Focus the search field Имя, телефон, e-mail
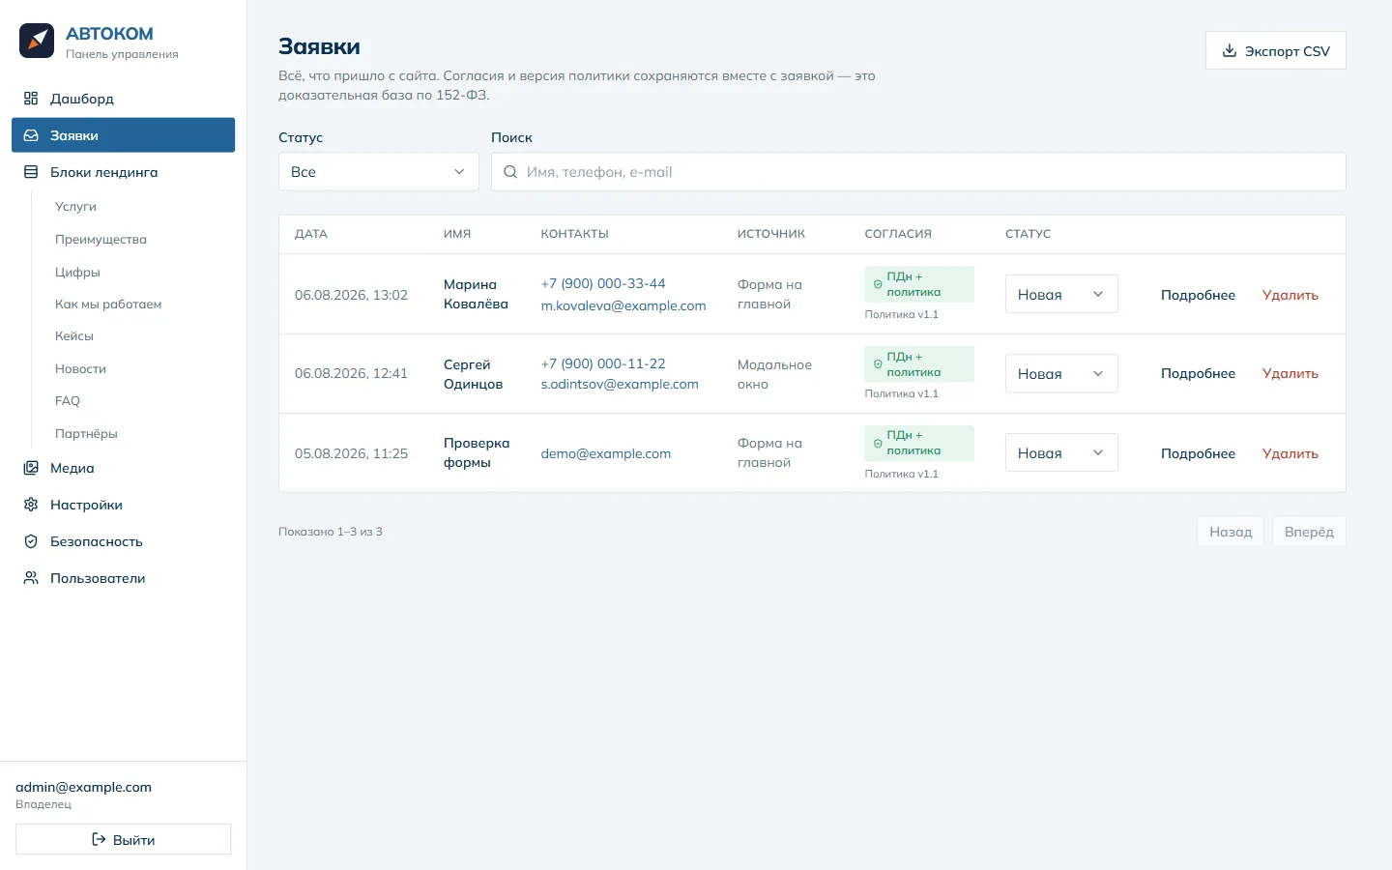1392x870 pixels. [x=918, y=172]
